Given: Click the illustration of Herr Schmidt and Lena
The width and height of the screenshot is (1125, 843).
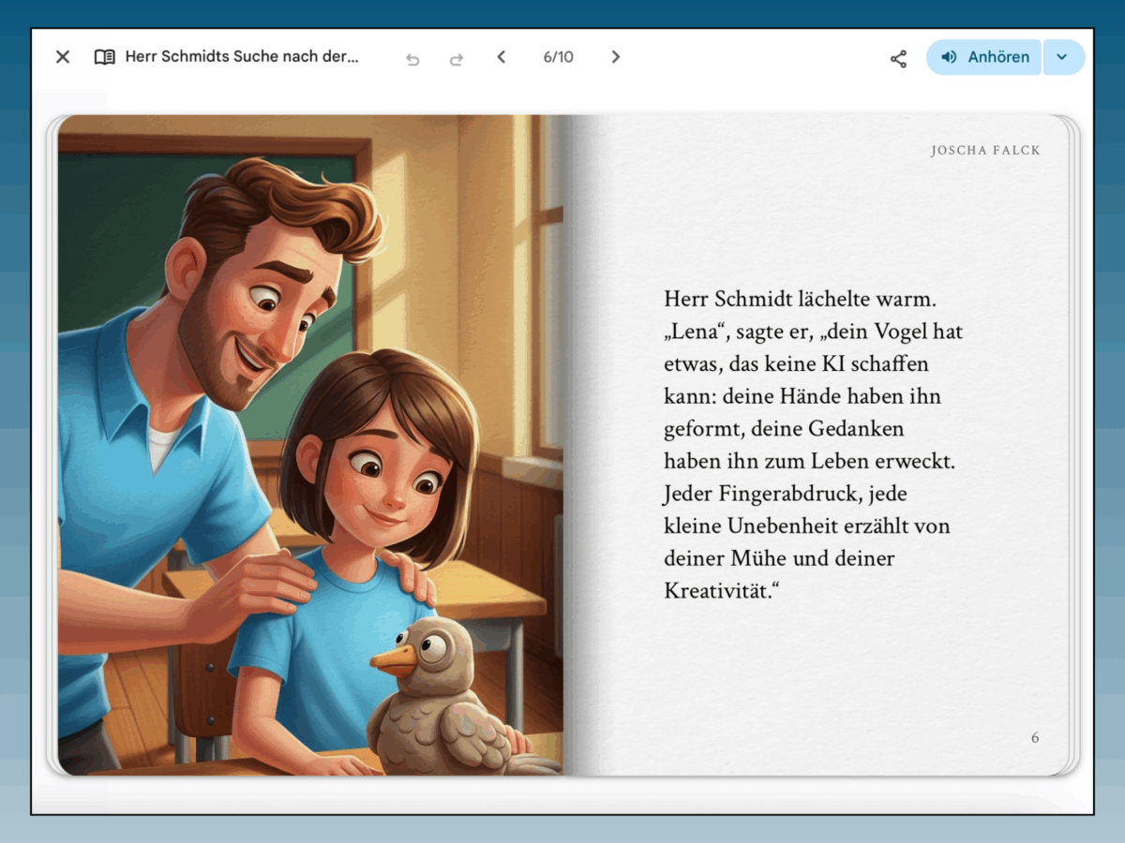Looking at the screenshot, I should (x=310, y=445).
